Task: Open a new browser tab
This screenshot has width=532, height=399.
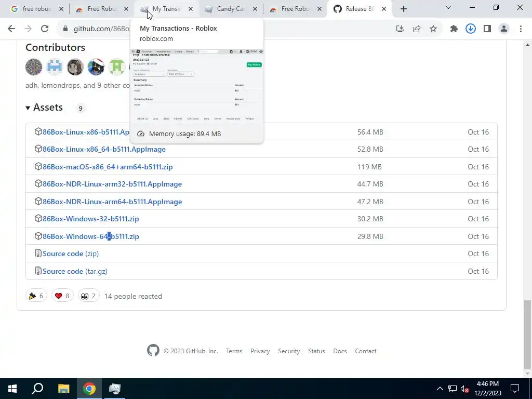Action: pyautogui.click(x=403, y=9)
